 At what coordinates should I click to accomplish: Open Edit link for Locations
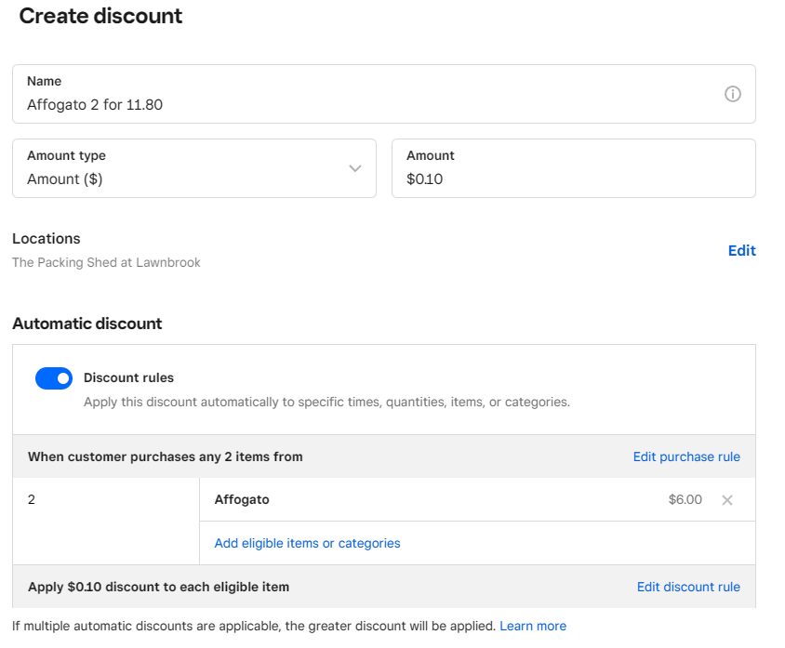pyautogui.click(x=741, y=250)
